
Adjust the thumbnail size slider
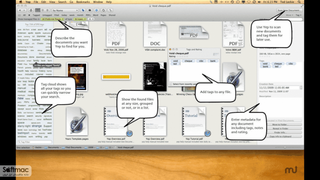285,147
